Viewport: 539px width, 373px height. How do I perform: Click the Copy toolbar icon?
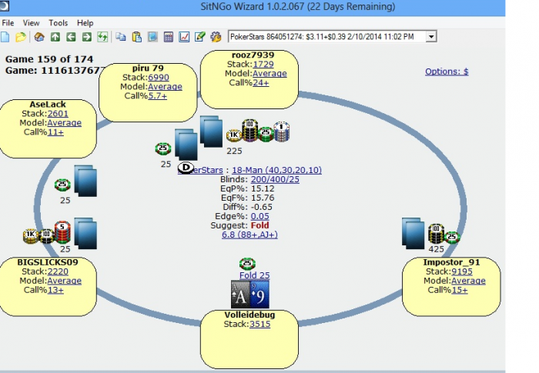pos(121,37)
